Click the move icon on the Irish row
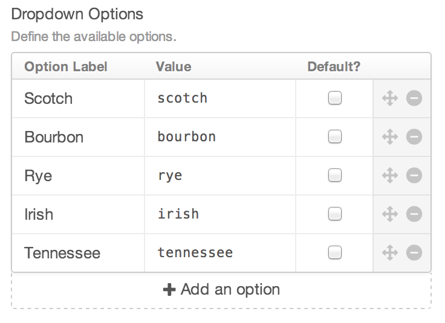Screen dimensions: 445x323 (390, 214)
